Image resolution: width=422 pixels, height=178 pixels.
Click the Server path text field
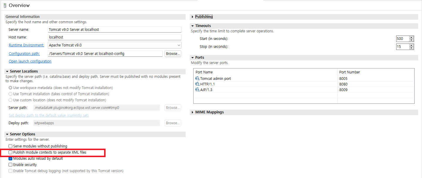[x=96, y=108]
